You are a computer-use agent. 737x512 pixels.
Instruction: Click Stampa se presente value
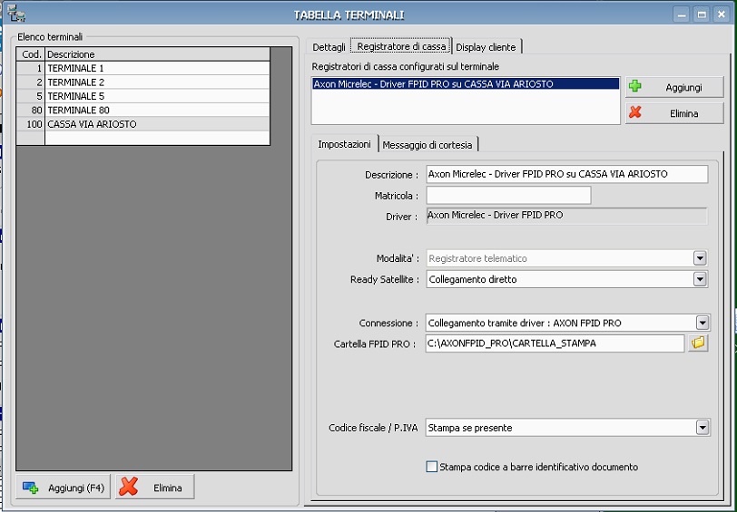coord(469,428)
